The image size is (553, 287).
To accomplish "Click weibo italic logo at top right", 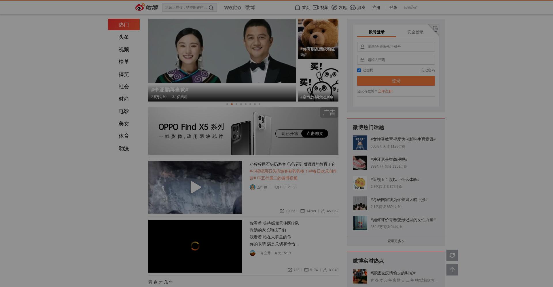I will [410, 7].
